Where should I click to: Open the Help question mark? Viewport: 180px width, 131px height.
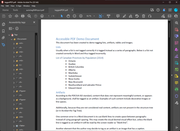(x=158, y=10)
